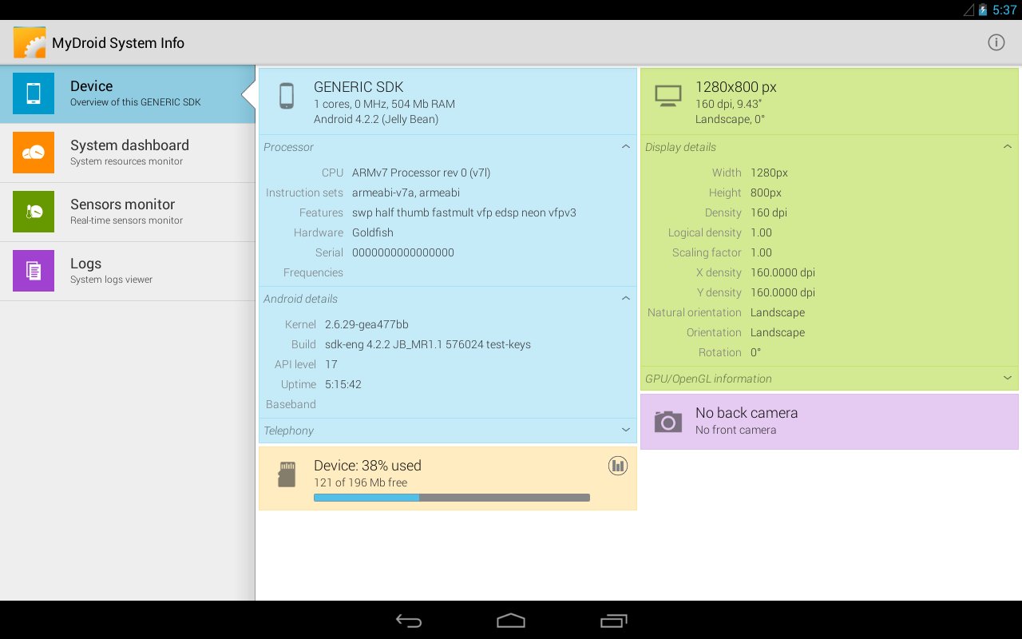Expand the Telephony section chevron
Screen dimensions: 1022x639
click(626, 431)
